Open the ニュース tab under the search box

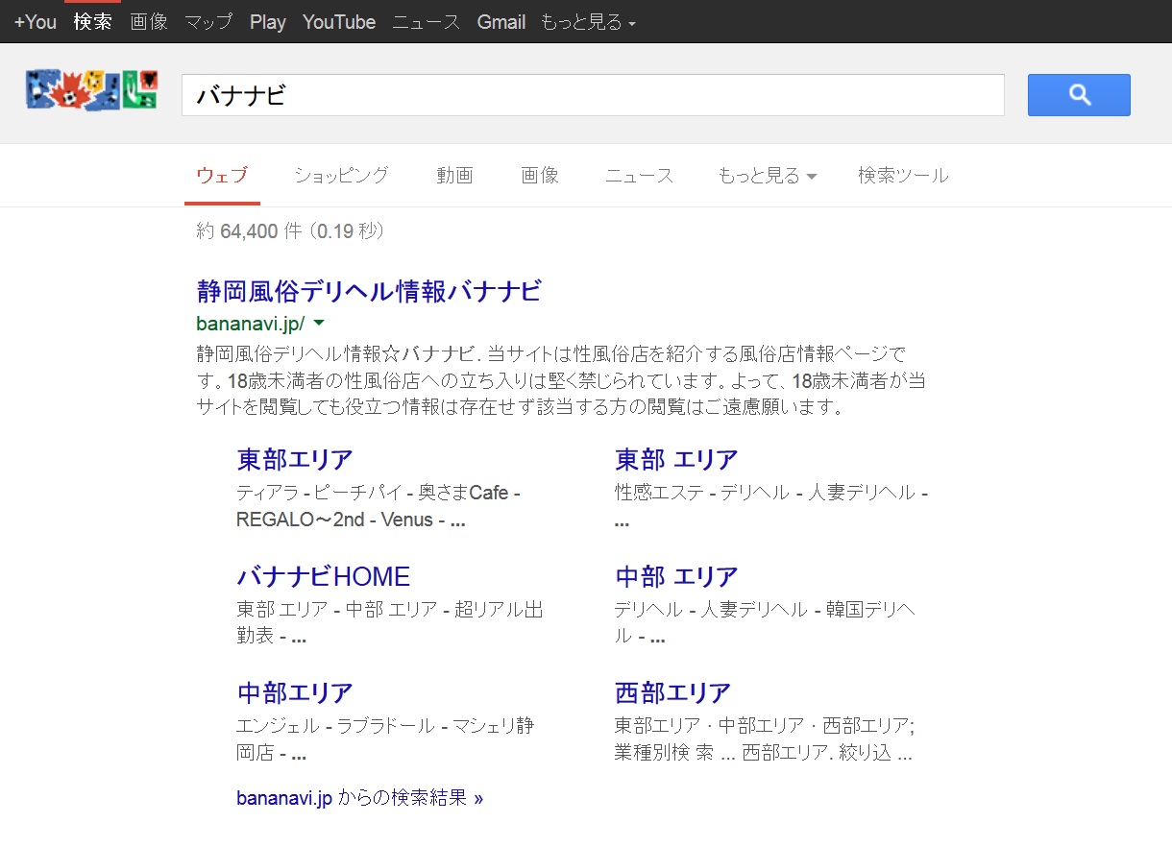pos(639,175)
